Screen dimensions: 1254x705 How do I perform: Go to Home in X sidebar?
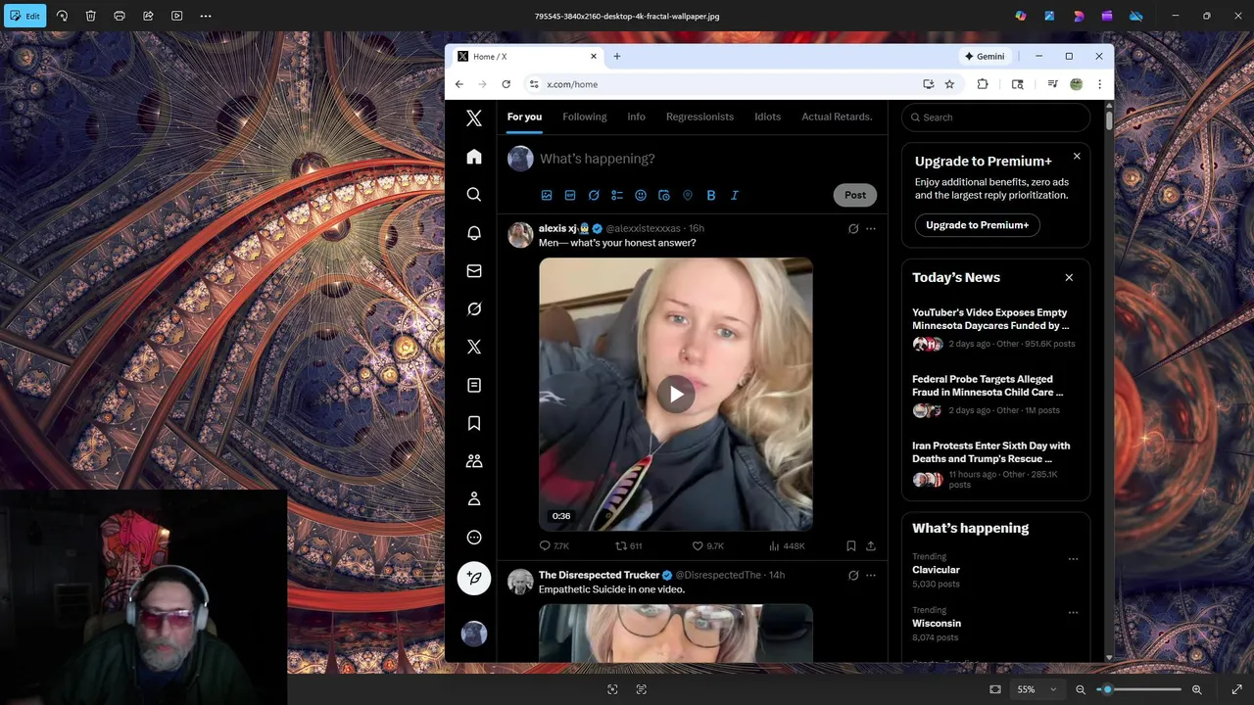click(474, 157)
